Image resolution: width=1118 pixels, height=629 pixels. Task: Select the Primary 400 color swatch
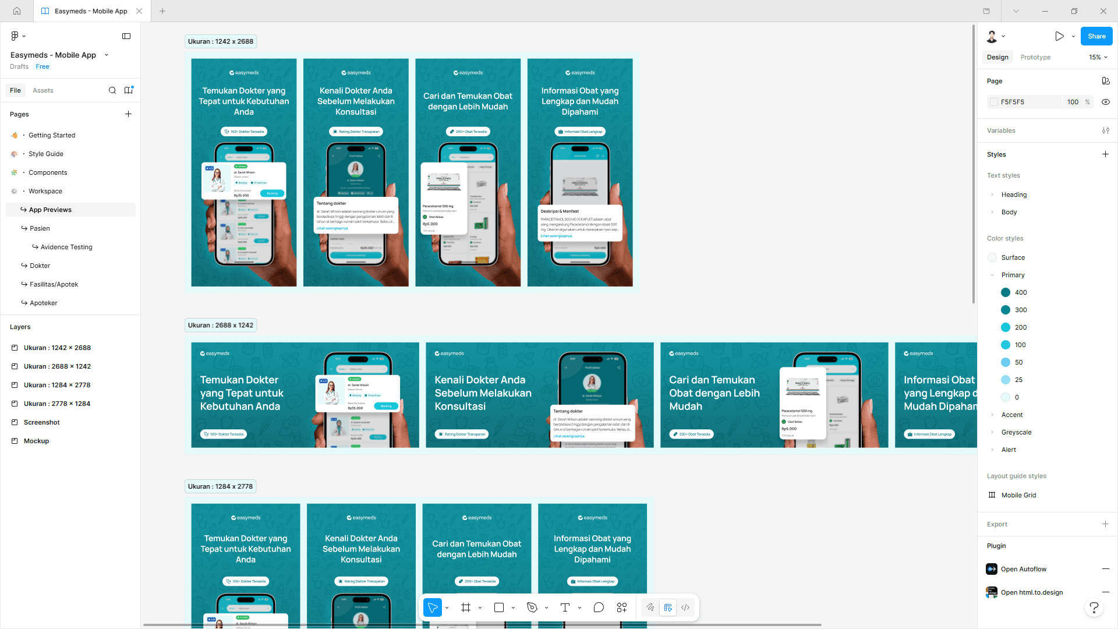point(1006,292)
